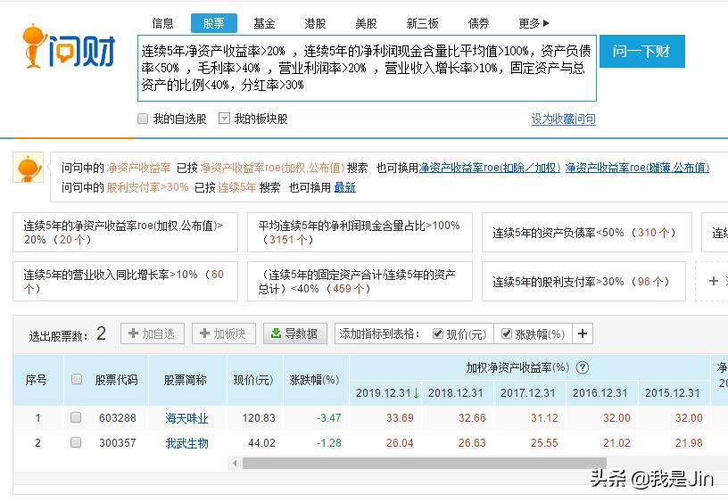Click stock code 300357
This screenshot has height=502, width=728.
coord(118,443)
